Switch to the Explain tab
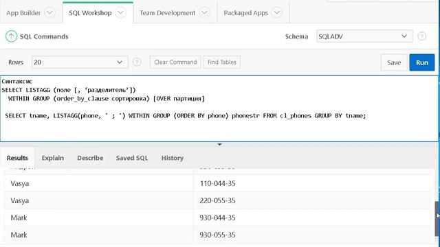 (53, 158)
